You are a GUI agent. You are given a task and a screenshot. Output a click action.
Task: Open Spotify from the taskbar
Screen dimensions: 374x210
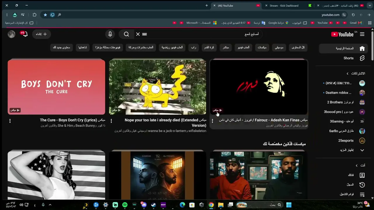pos(125,205)
